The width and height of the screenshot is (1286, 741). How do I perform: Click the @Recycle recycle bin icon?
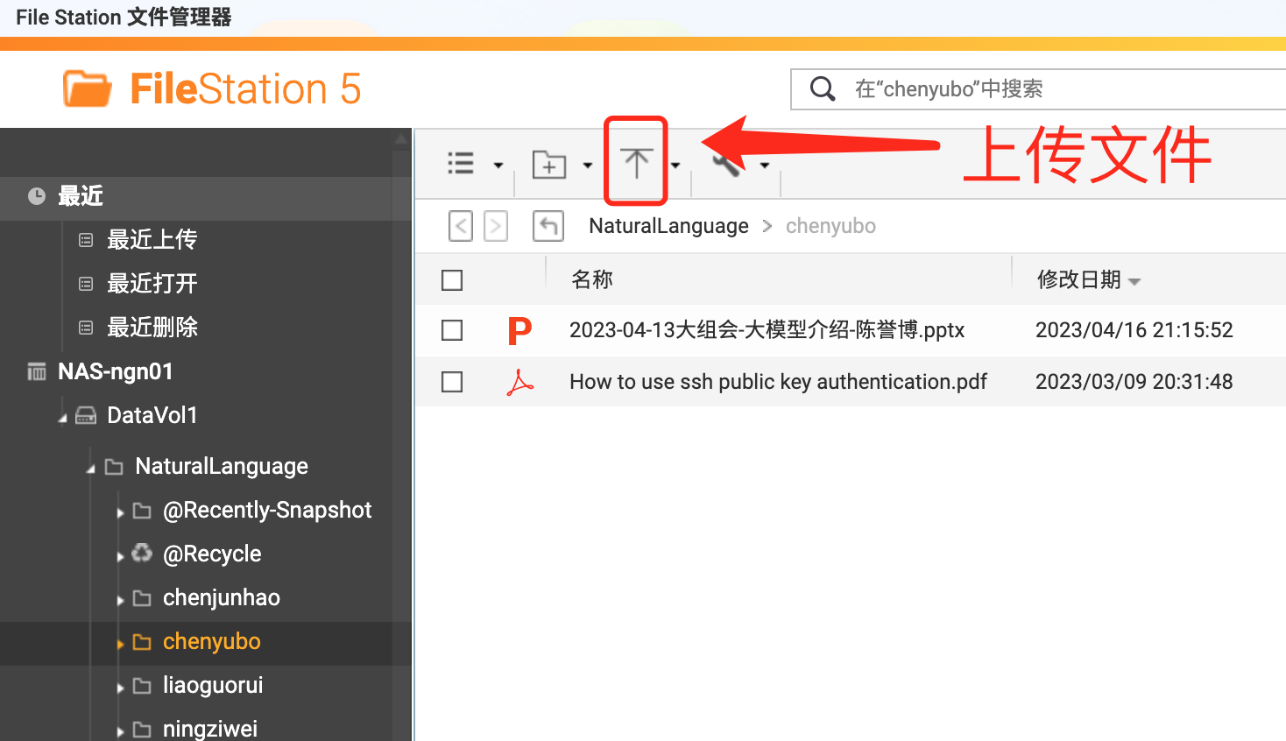coord(142,553)
